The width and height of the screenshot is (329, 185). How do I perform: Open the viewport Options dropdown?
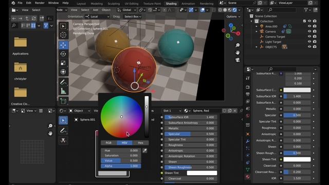click(233, 16)
